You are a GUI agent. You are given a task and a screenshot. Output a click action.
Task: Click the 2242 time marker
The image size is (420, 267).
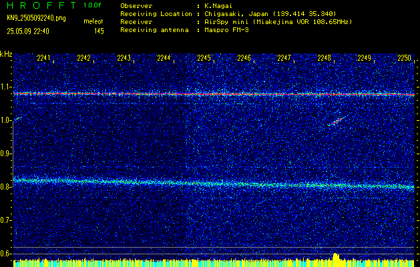pyautogui.click(x=83, y=58)
